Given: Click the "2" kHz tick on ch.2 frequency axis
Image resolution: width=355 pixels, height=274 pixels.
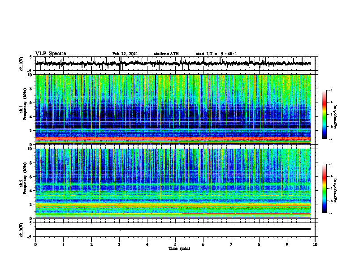Looking at the screenshot, I should click(x=31, y=205).
